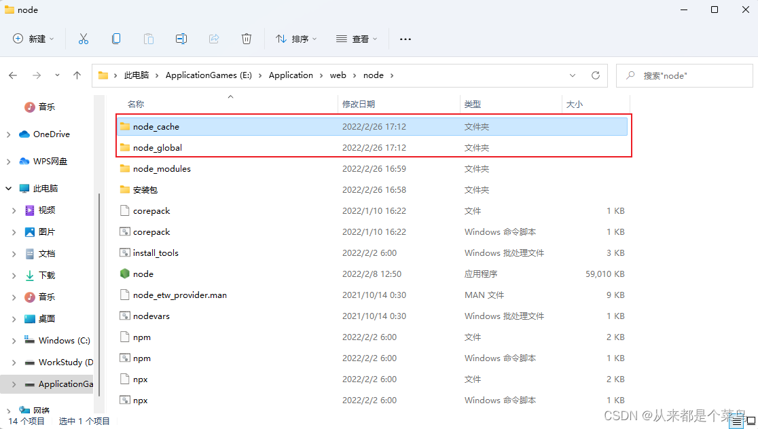Go back using the back navigation button
Image resolution: width=758 pixels, height=429 pixels.
[x=13, y=75]
